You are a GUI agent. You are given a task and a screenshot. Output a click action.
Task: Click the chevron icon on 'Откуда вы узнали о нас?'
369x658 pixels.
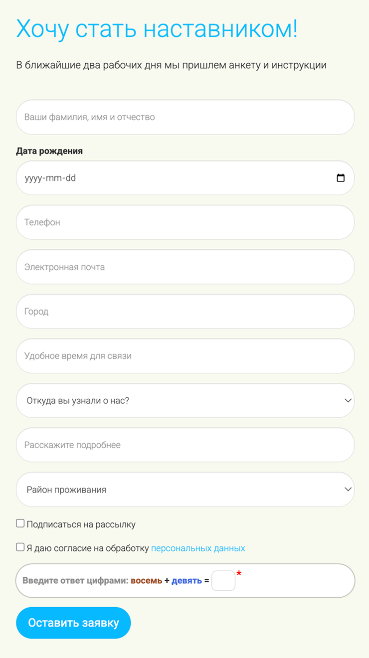click(348, 400)
